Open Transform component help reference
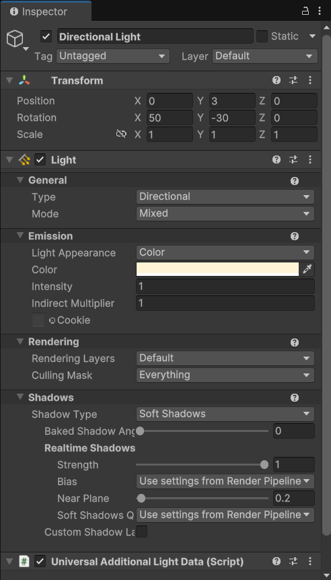331x580 pixels. [x=277, y=80]
